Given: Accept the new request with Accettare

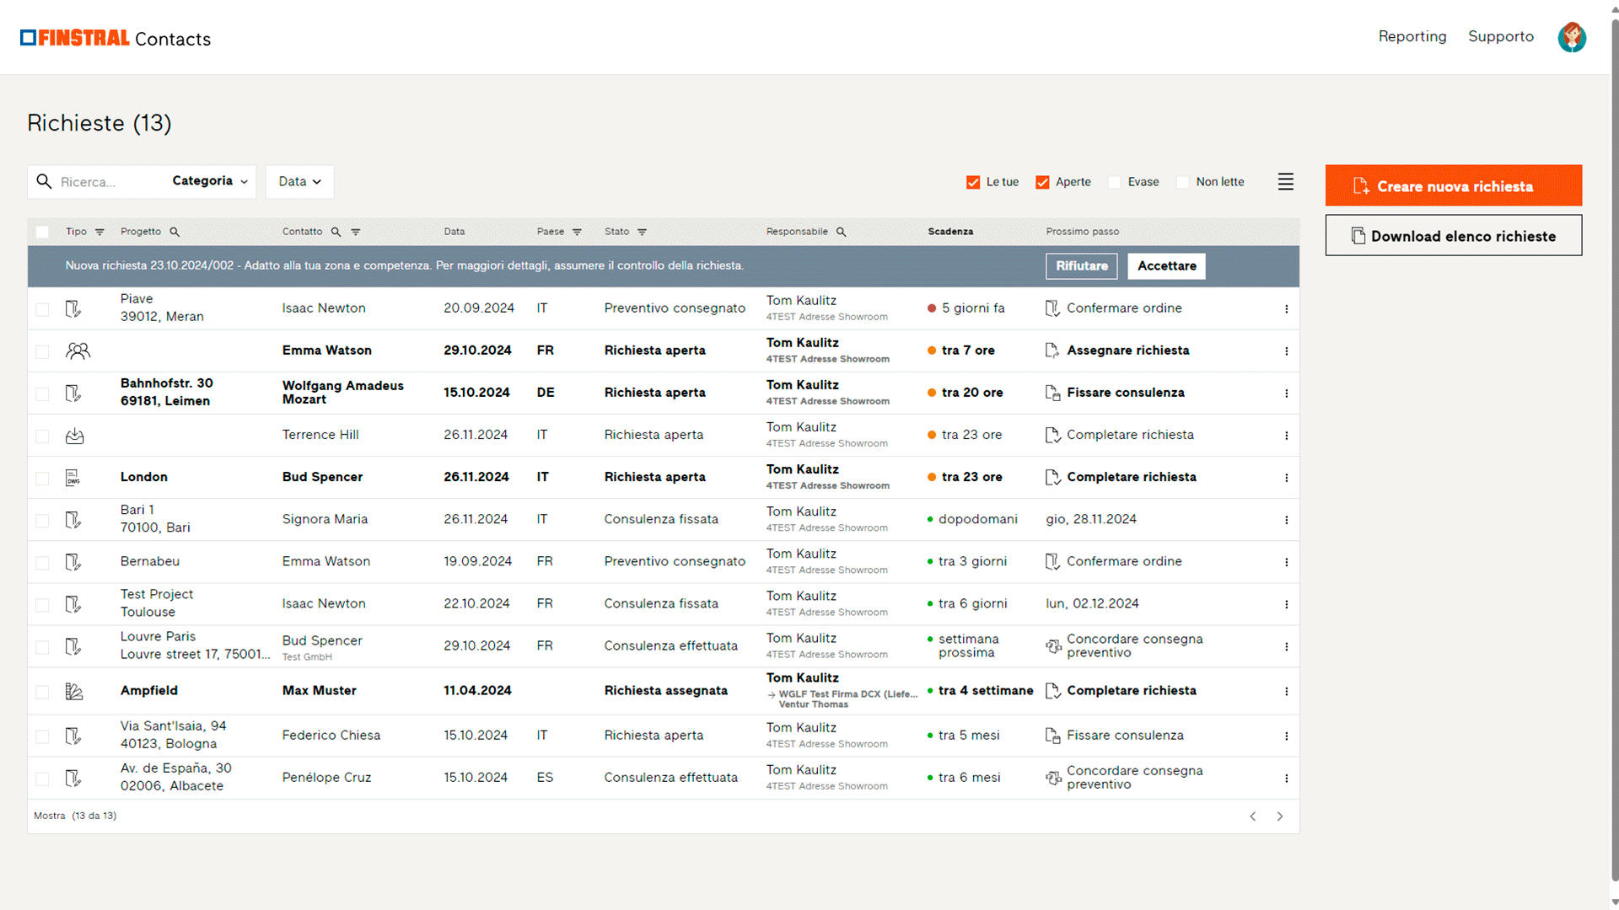Looking at the screenshot, I should click(x=1166, y=266).
